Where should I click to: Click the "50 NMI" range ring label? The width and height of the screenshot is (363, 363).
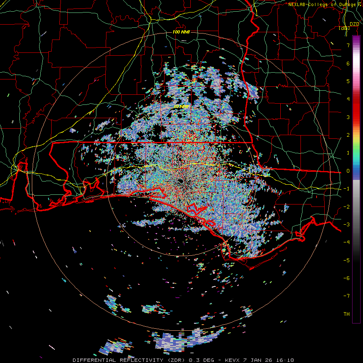tap(181, 106)
